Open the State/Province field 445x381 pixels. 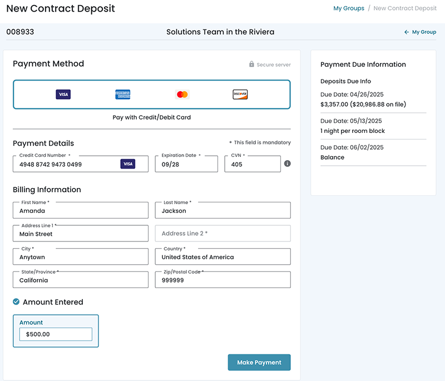point(81,280)
